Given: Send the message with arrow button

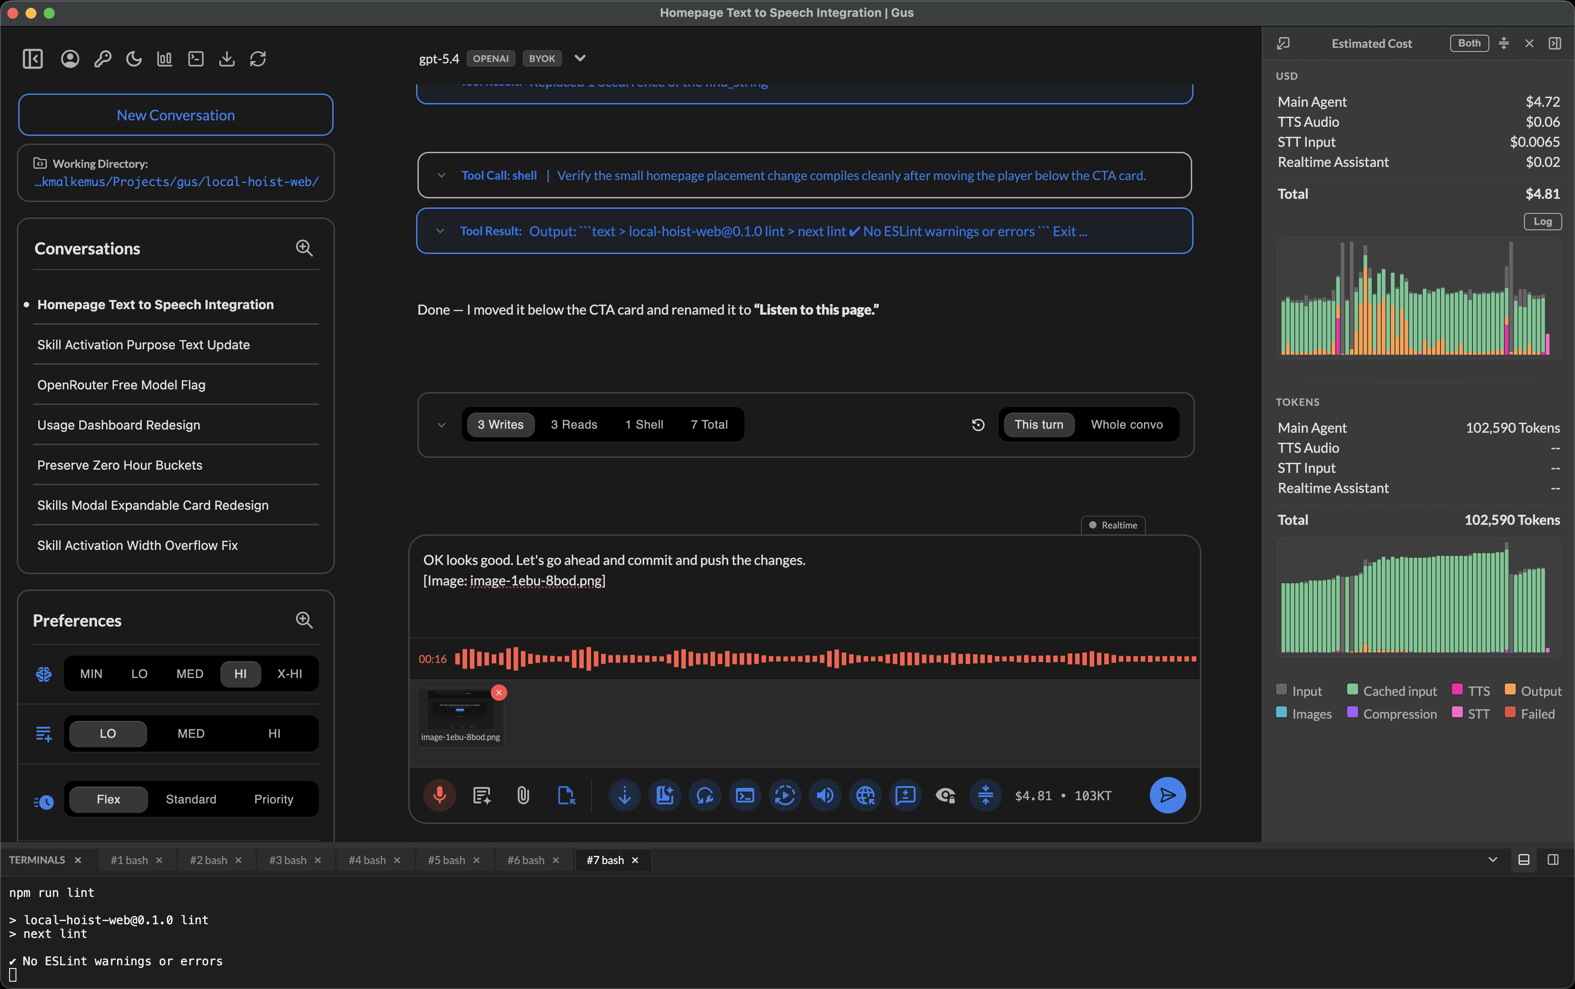Looking at the screenshot, I should tap(1168, 795).
